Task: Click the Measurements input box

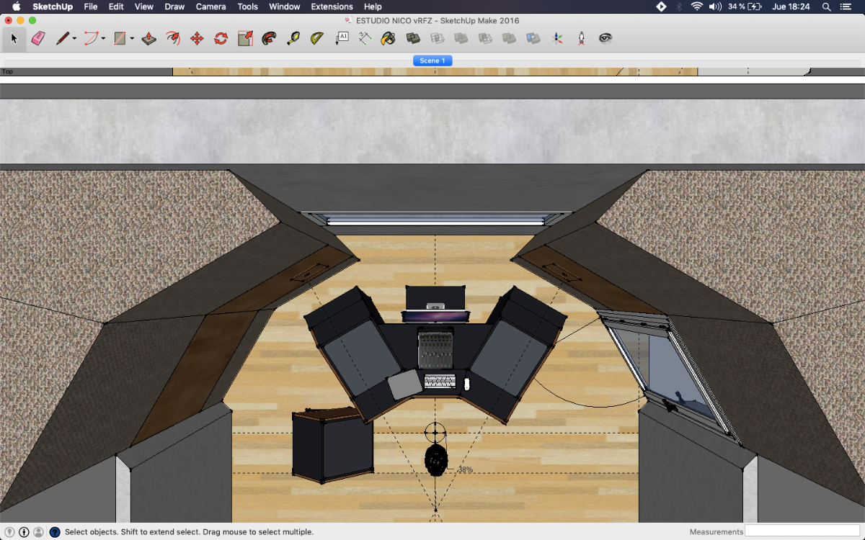Action: (x=803, y=531)
